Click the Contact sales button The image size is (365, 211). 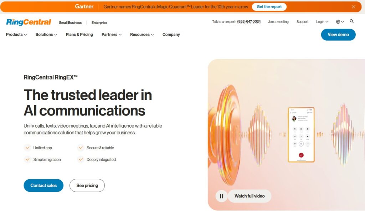[43, 185]
